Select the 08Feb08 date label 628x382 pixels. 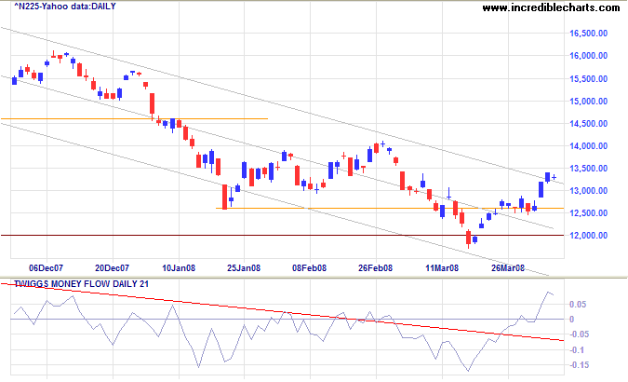(309, 267)
